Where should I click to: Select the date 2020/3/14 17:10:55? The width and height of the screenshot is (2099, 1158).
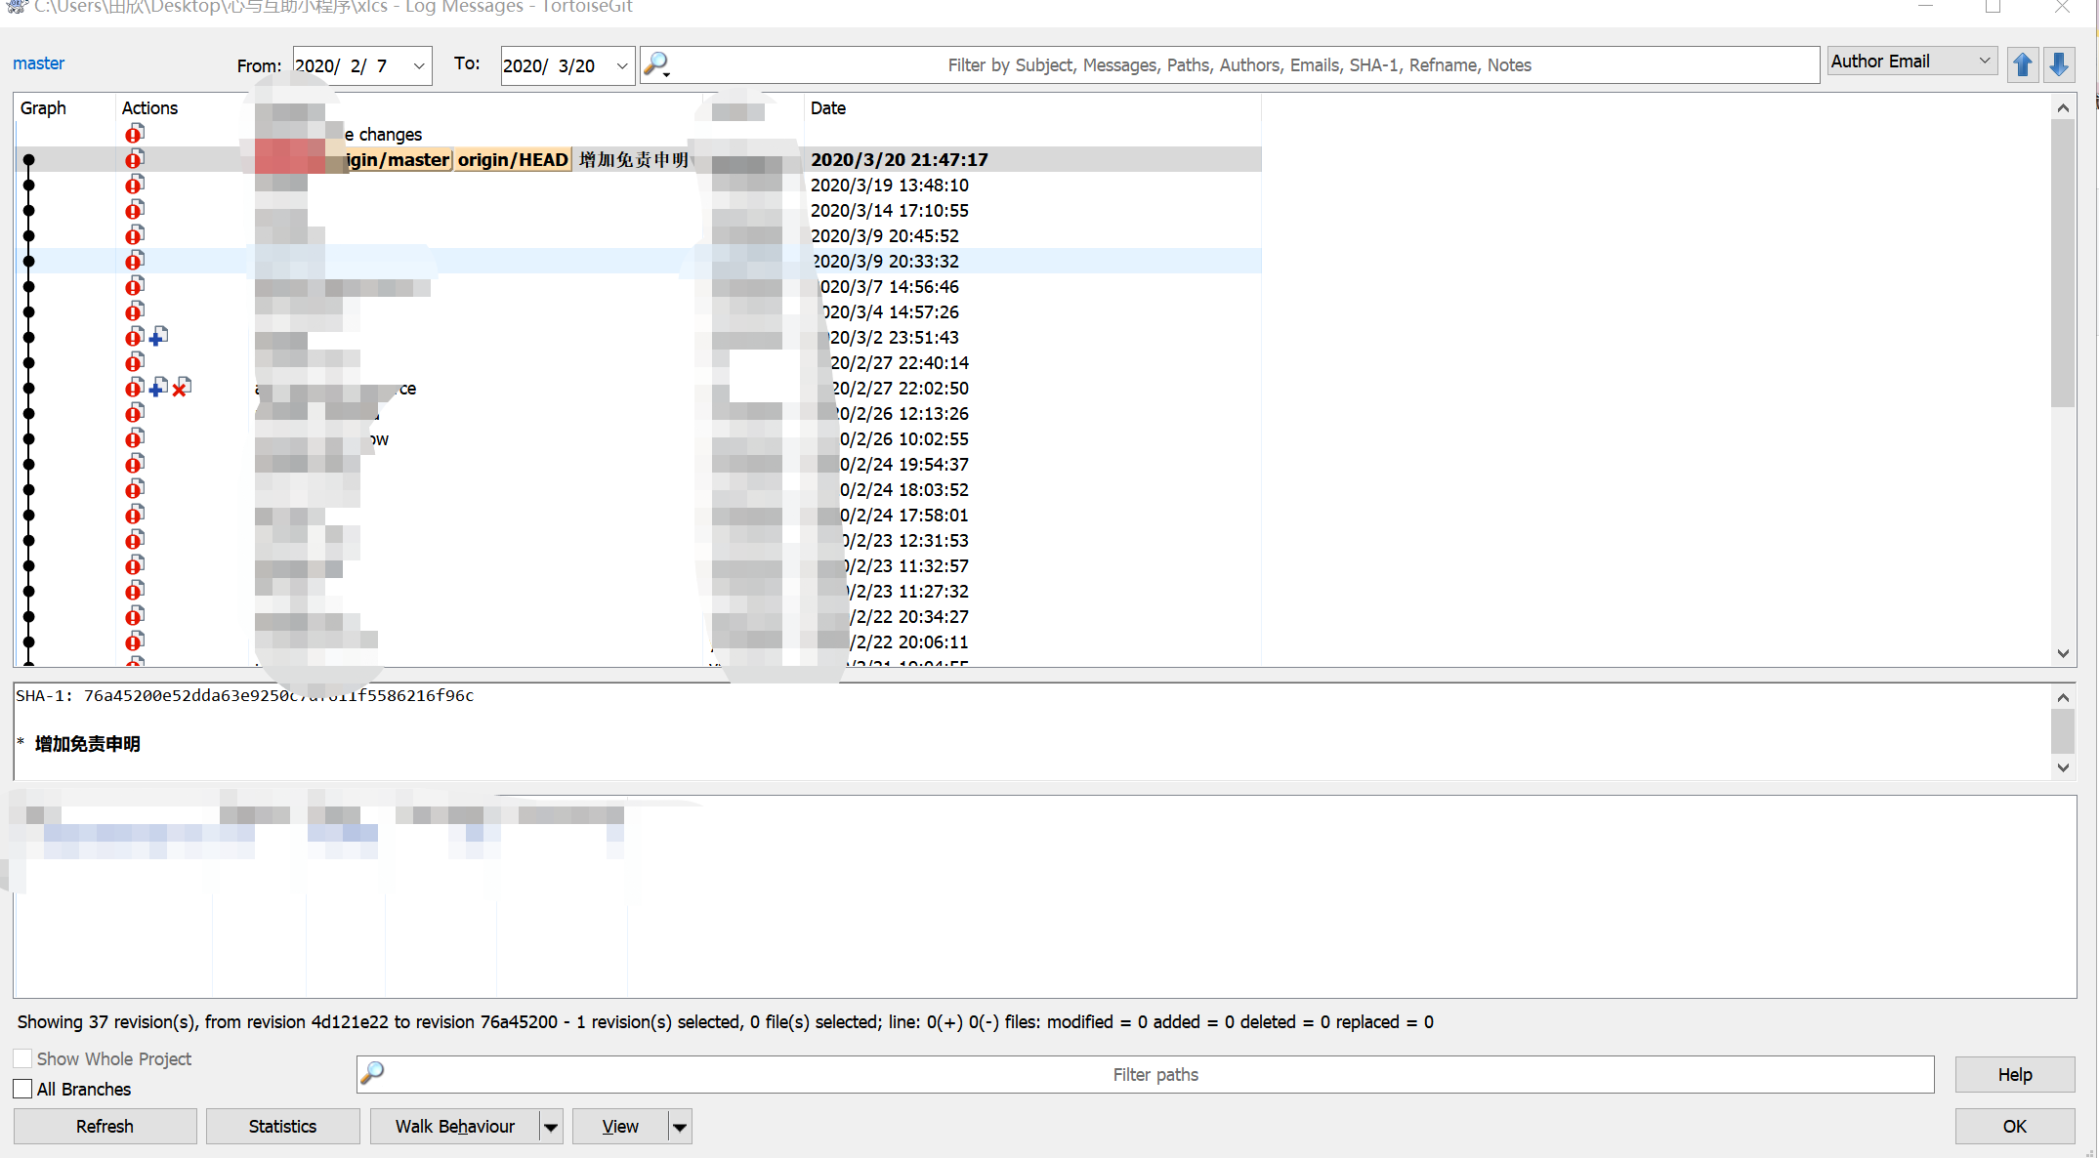click(890, 211)
